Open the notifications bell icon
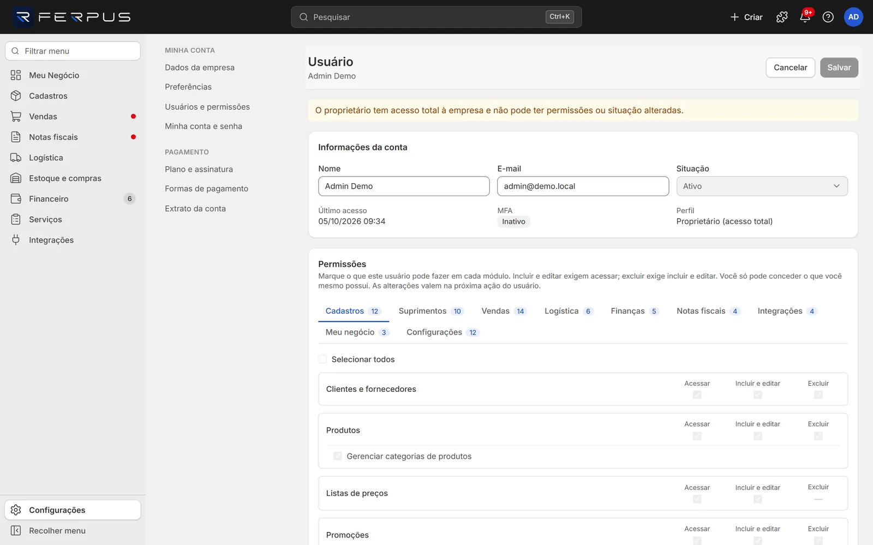This screenshot has width=873, height=545. (x=805, y=17)
